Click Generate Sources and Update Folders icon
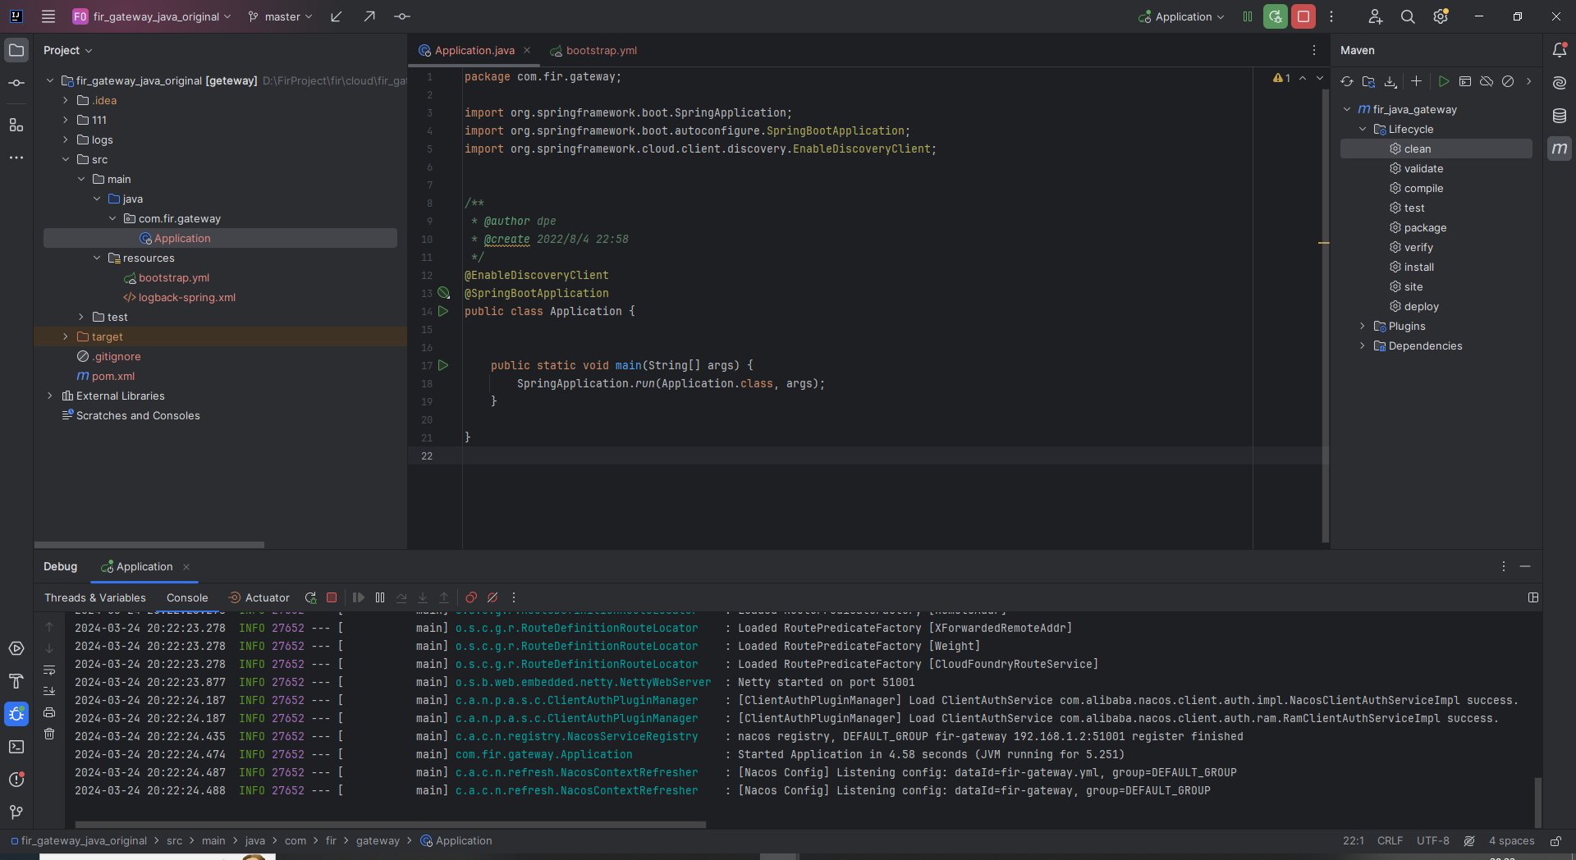This screenshot has height=860, width=1576. click(1368, 81)
